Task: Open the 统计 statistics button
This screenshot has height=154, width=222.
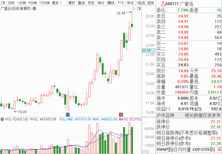Action: [x=101, y=3]
